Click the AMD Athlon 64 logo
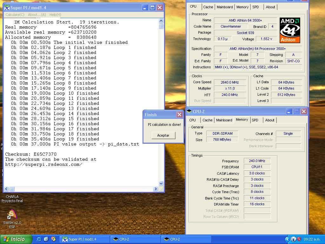 (290, 30)
